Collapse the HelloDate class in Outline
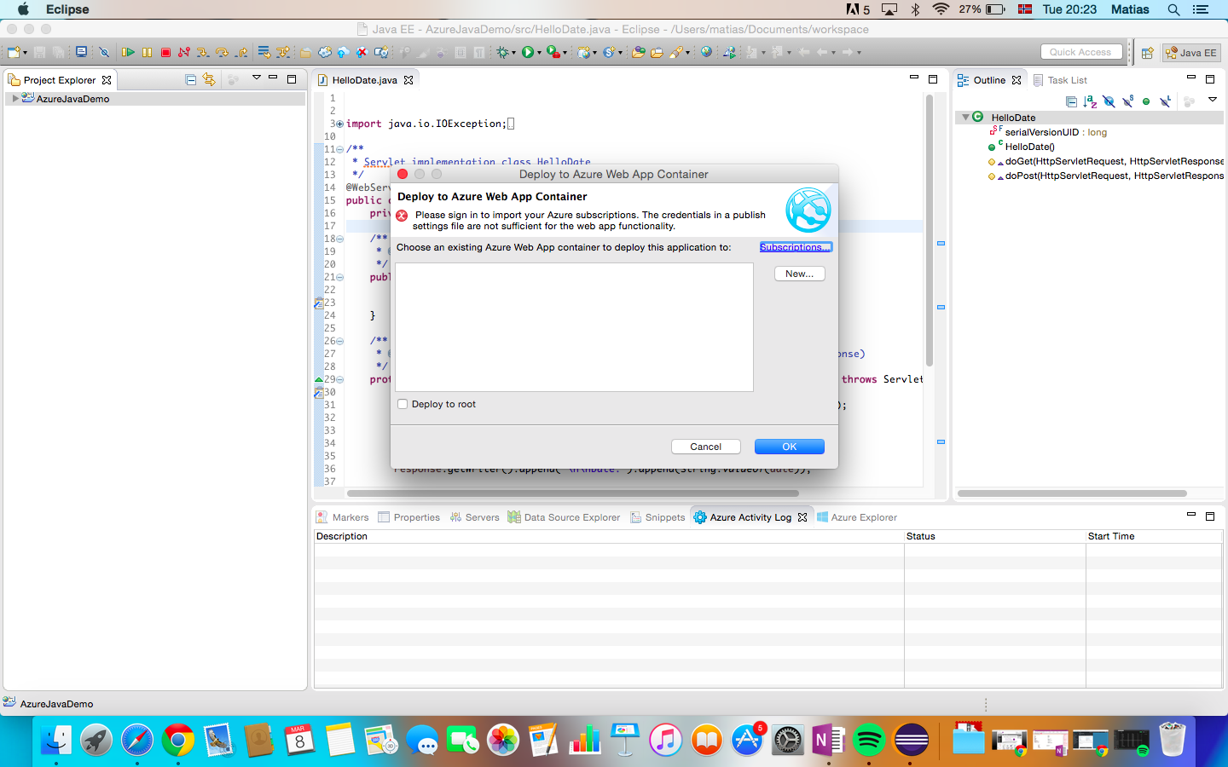This screenshot has height=767, width=1228. 965,118
